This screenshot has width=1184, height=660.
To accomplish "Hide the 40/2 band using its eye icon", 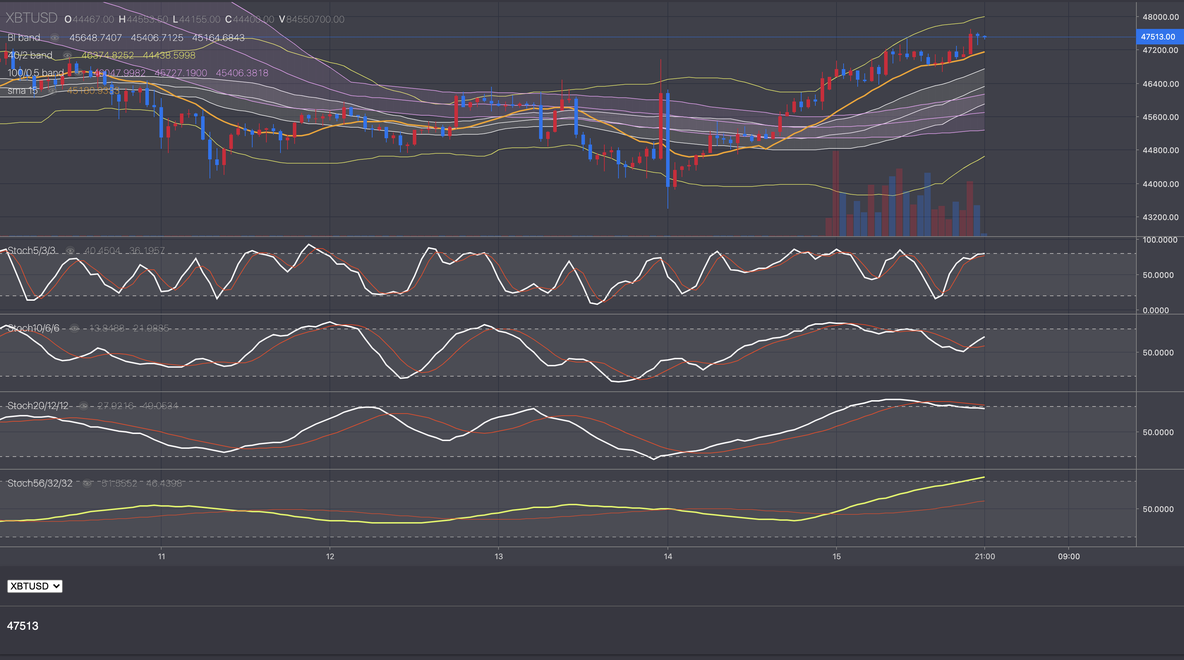I will coord(67,56).
